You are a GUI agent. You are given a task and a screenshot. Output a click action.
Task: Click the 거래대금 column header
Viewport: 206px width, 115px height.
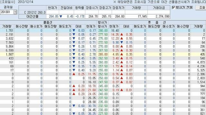pos(159,8)
